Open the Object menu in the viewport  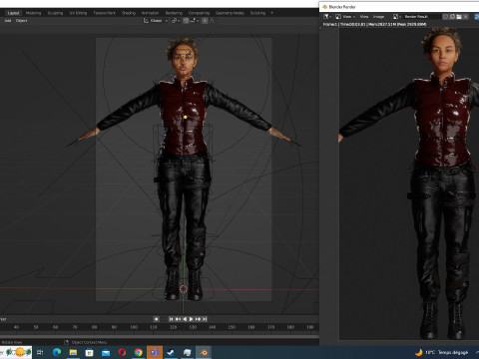pos(21,21)
